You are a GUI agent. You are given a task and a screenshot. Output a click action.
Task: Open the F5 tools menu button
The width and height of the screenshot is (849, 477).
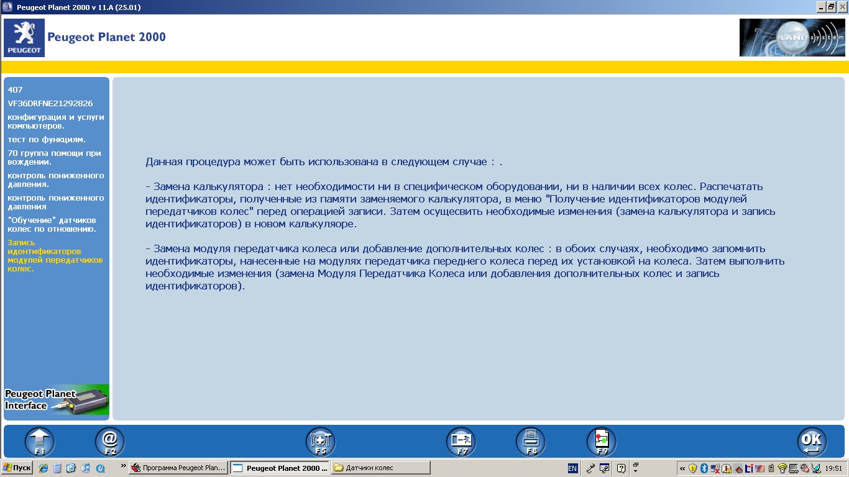[x=321, y=442]
